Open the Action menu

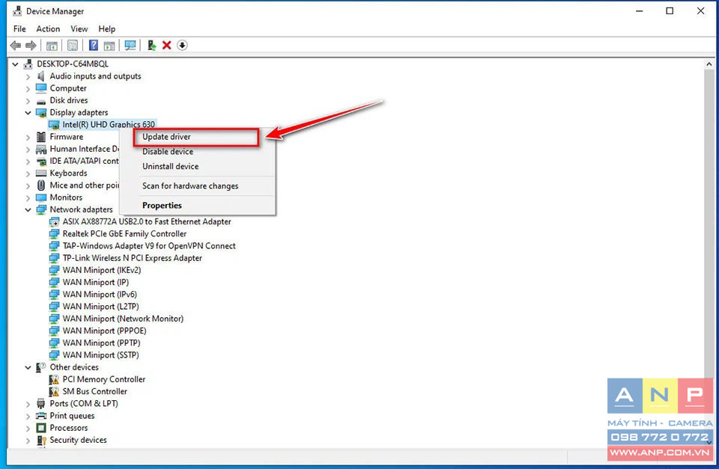48,29
